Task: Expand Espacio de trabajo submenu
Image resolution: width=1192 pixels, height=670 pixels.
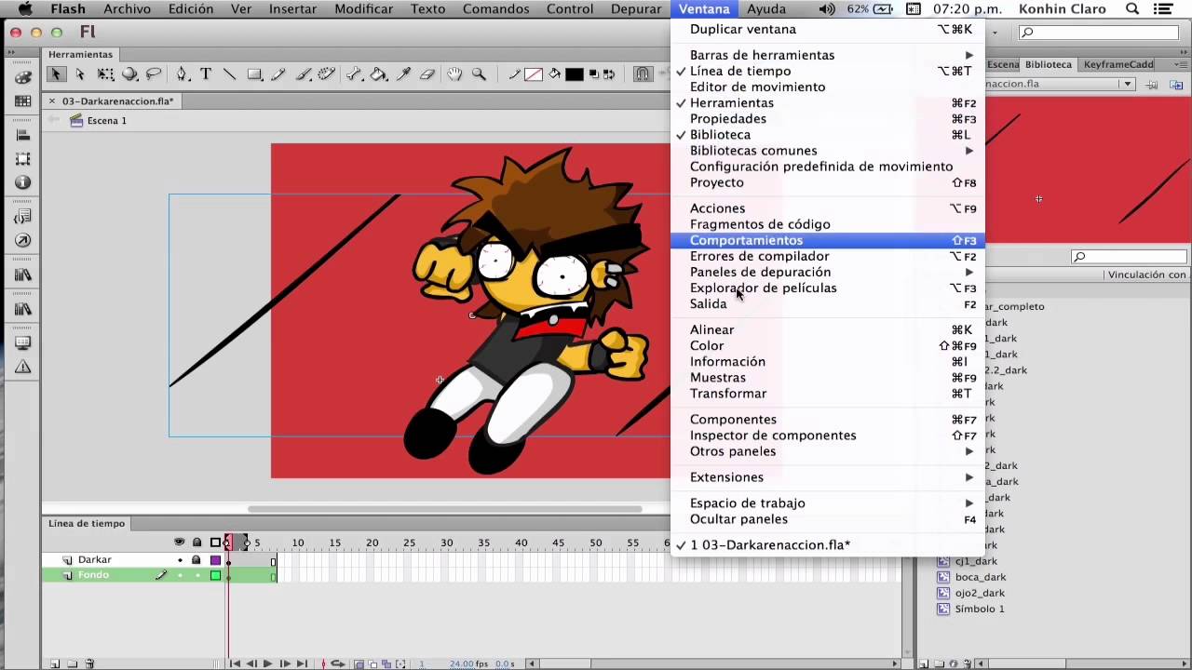Action: (x=827, y=503)
